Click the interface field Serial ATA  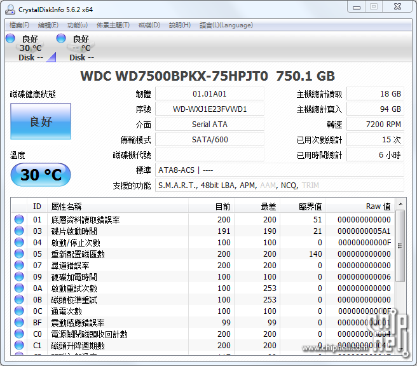(x=210, y=125)
